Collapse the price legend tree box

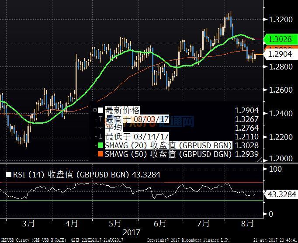[x=95, y=110]
